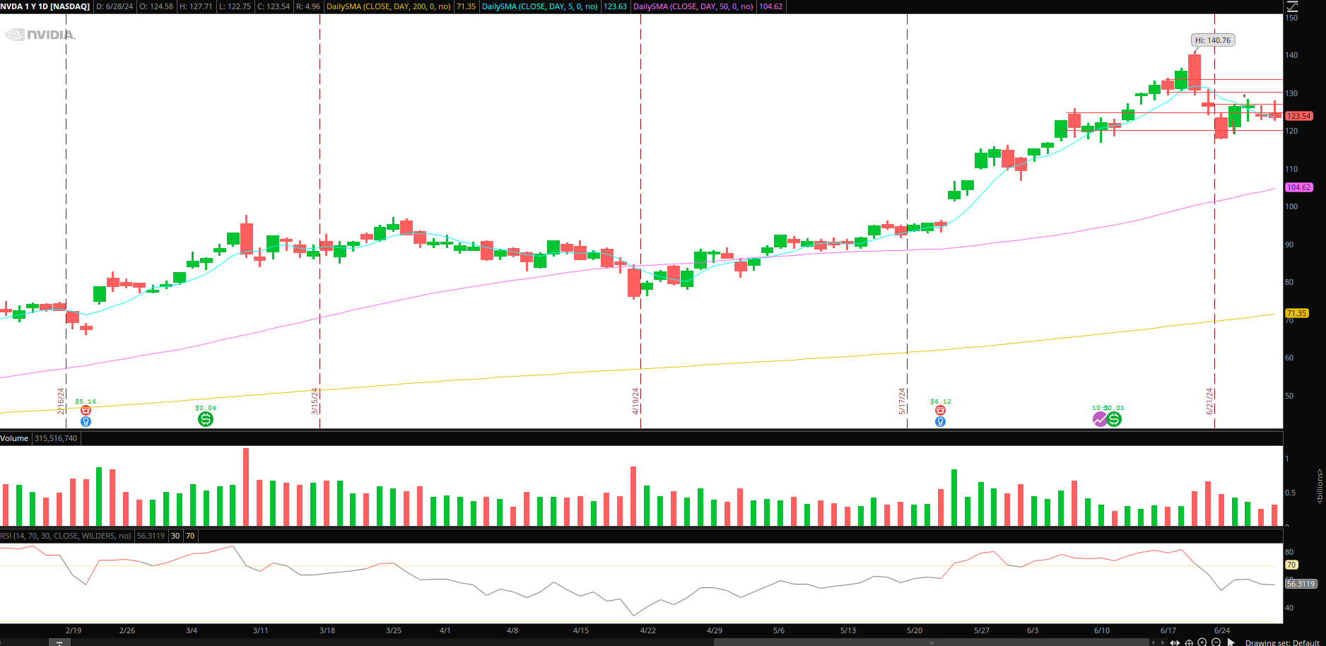Grab the horizontal chart scrollbar thumb

pos(932,642)
